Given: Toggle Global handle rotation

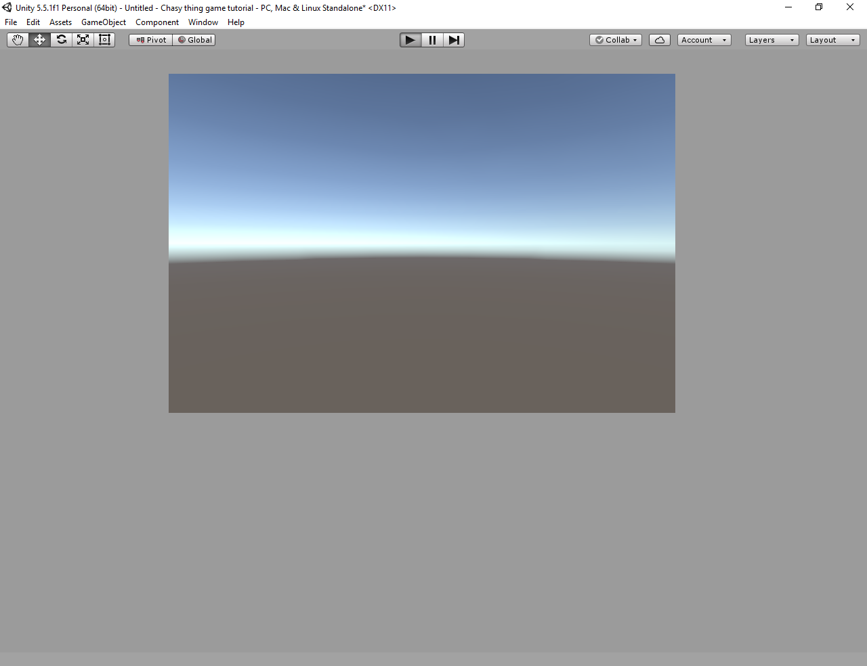Looking at the screenshot, I should point(194,40).
